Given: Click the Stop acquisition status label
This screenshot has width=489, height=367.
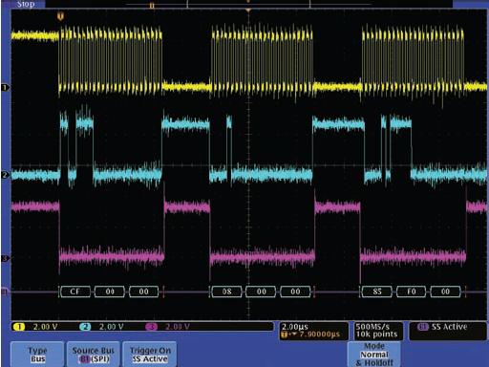Looking at the screenshot, I should [x=26, y=4].
